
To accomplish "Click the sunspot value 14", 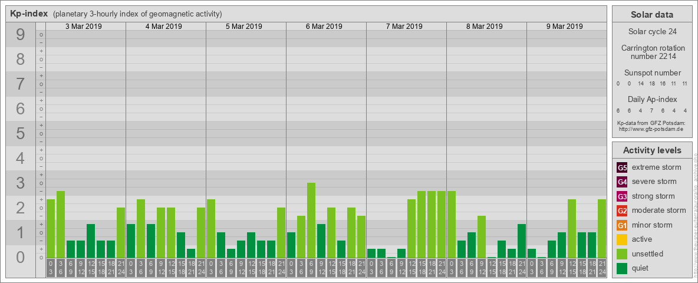I will (x=641, y=84).
